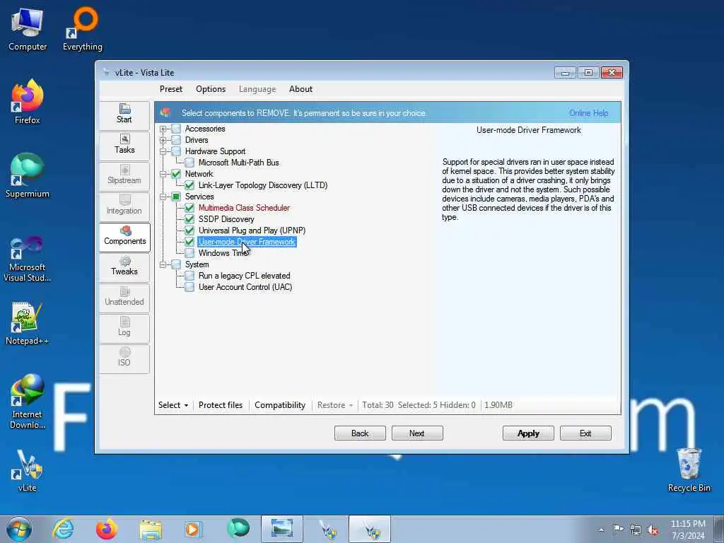
Task: Collapse the Hardware Support tree node
Action: (x=163, y=151)
